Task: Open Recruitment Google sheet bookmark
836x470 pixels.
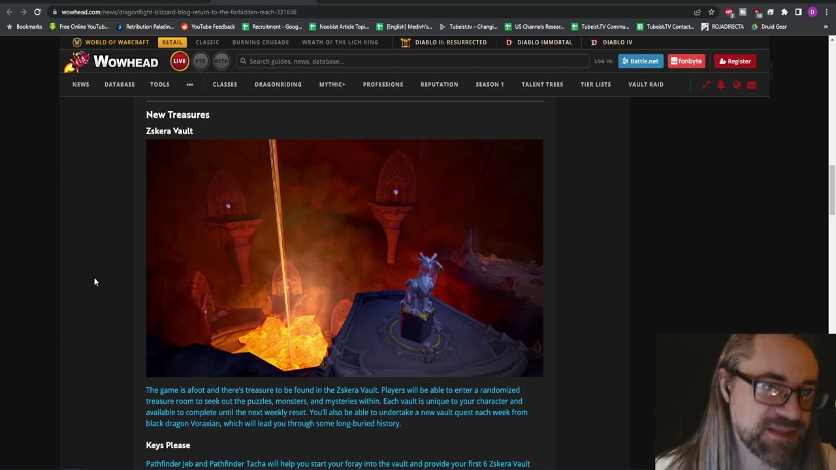Action: pos(272,27)
